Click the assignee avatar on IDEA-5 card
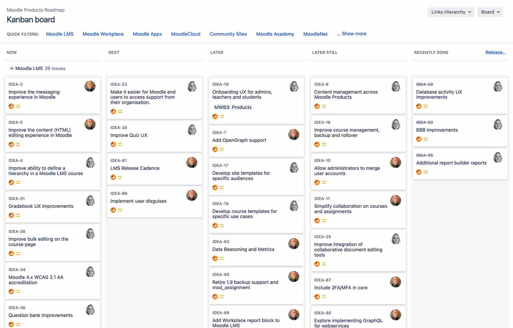Viewport: 513px width, 328px height. [x=90, y=124]
